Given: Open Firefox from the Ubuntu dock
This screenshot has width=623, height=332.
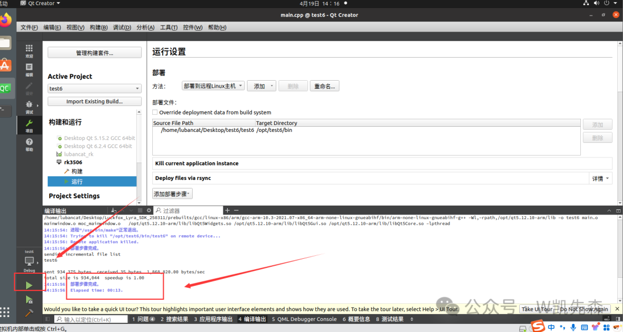Looking at the screenshot, I should point(6,20).
